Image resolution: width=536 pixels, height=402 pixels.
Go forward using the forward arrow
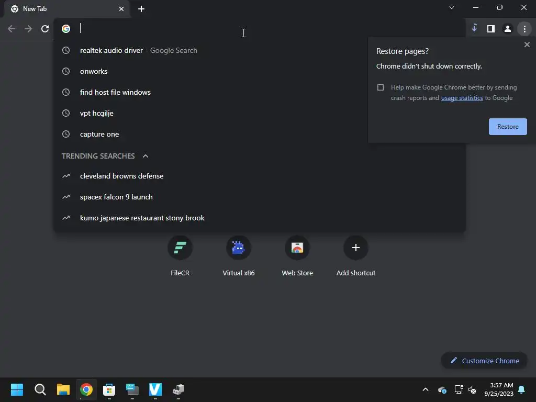coord(28,29)
